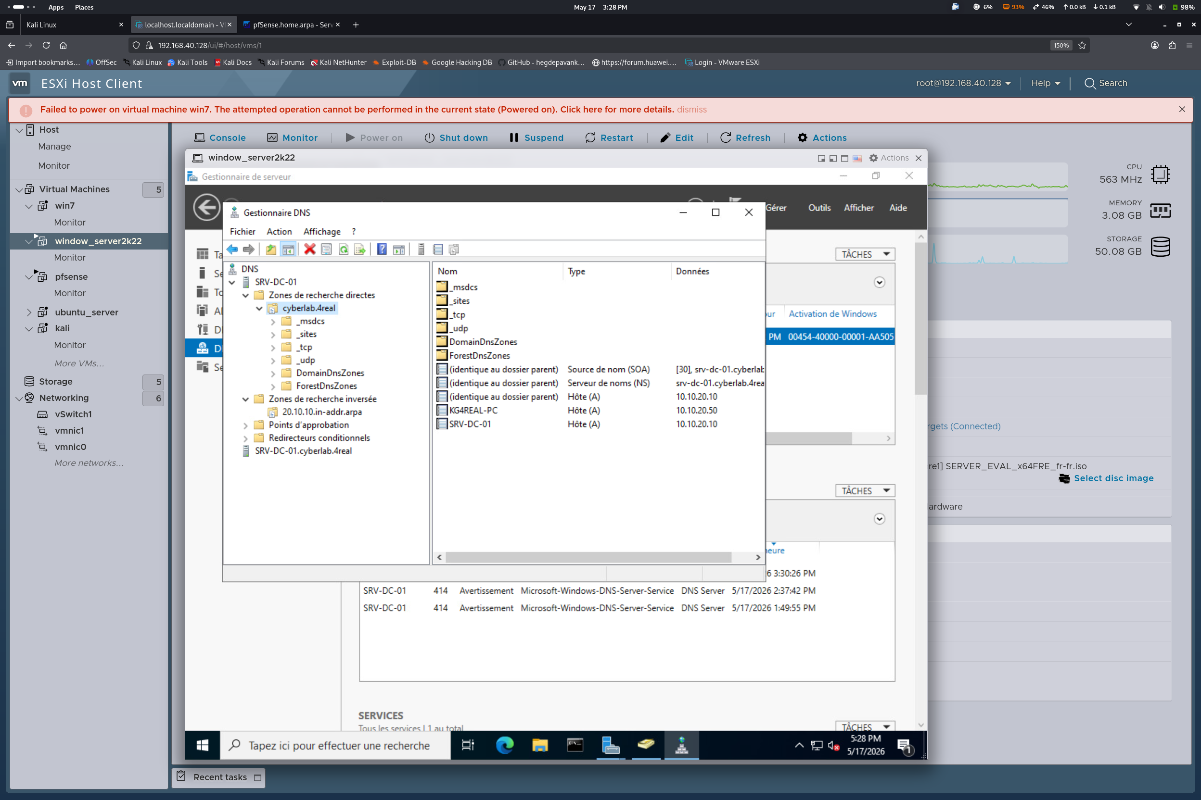Select 20.10.10.in-addr.arpa reverse zone
1201x800 pixels.
coord(322,412)
